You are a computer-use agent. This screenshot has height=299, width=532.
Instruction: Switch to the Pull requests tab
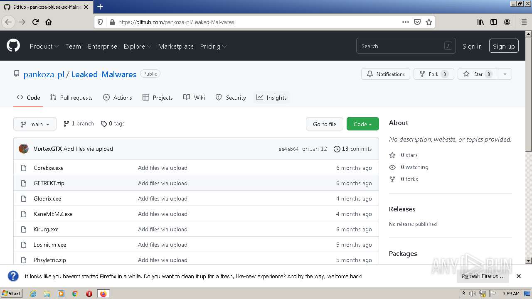pyautogui.click(x=71, y=98)
